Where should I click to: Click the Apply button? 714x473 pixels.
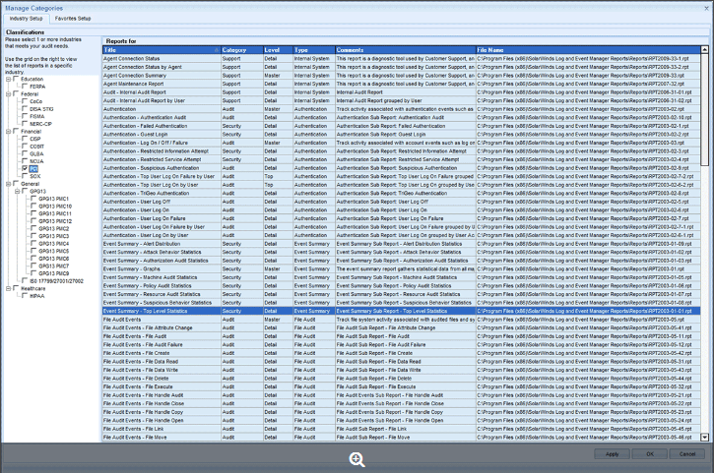[x=612, y=454]
